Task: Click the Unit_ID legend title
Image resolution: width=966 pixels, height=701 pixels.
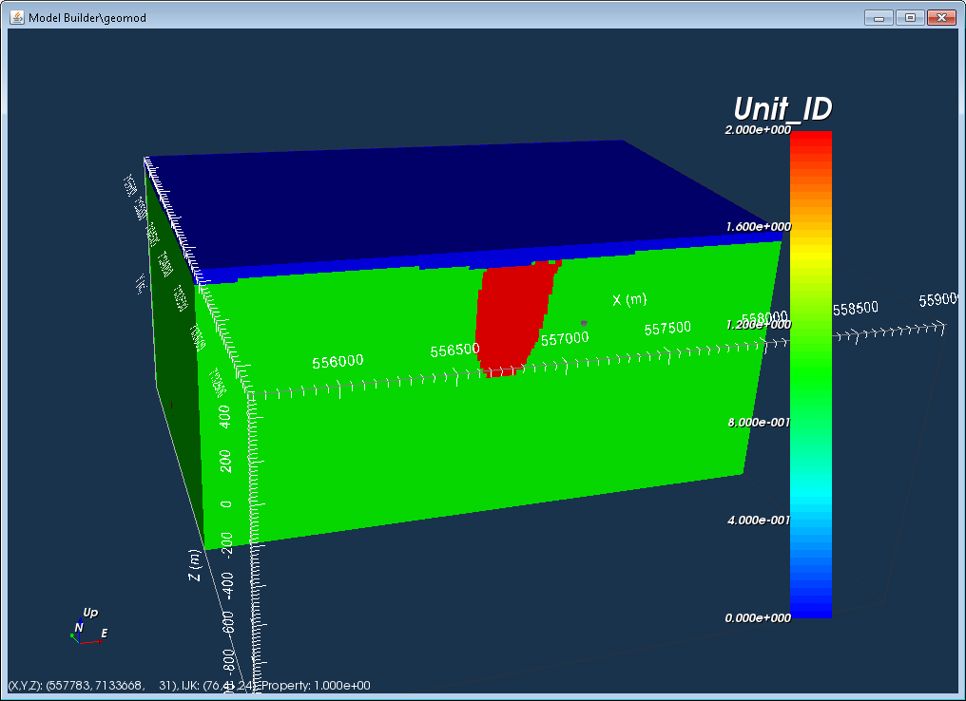Action: [782, 108]
